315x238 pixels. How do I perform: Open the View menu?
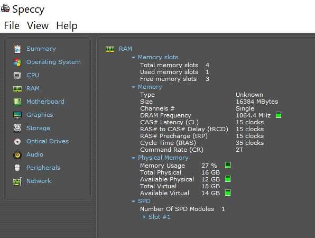[38, 25]
